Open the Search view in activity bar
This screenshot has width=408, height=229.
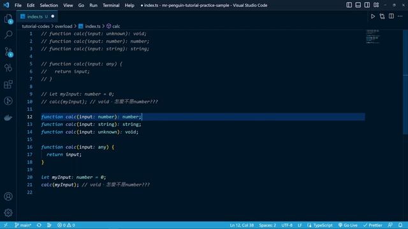coord(8,34)
